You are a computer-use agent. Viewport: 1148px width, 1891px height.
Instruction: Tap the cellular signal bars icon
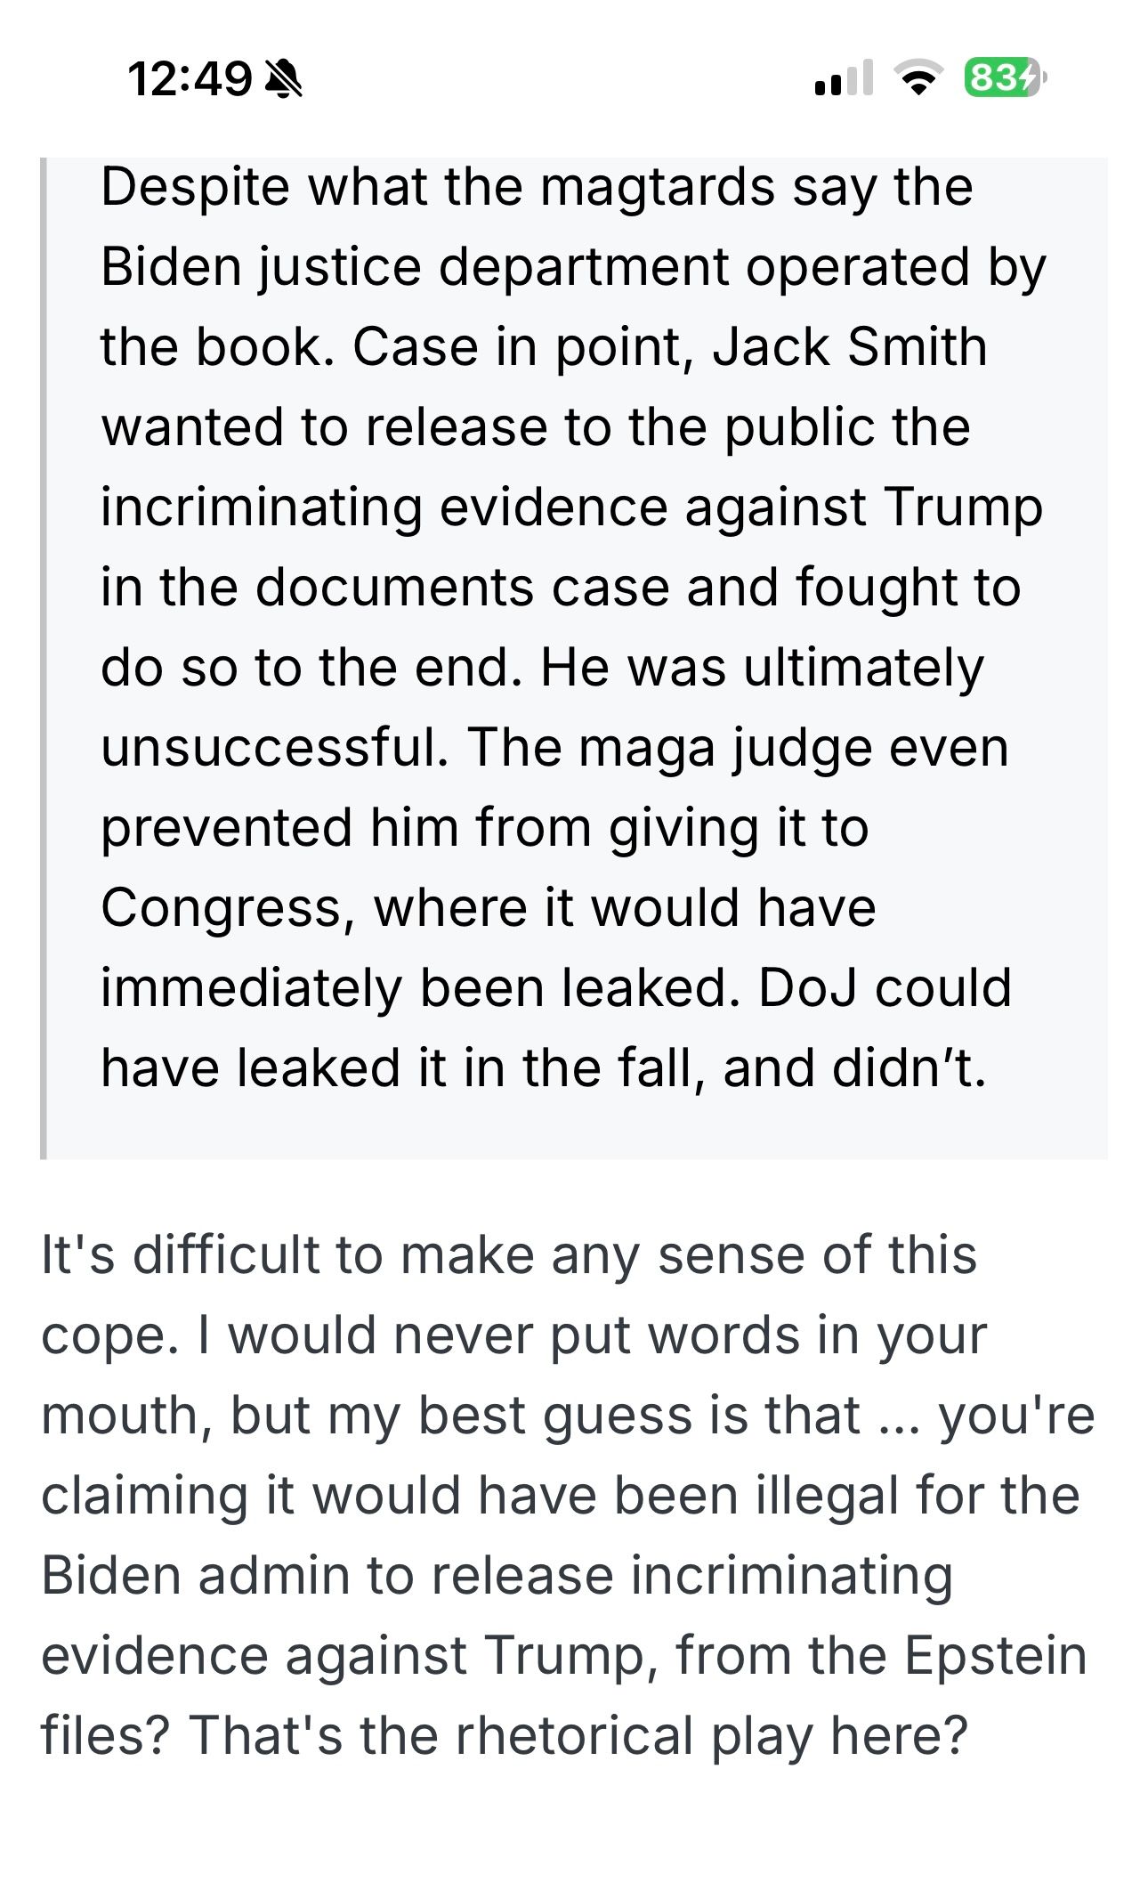pos(843,79)
